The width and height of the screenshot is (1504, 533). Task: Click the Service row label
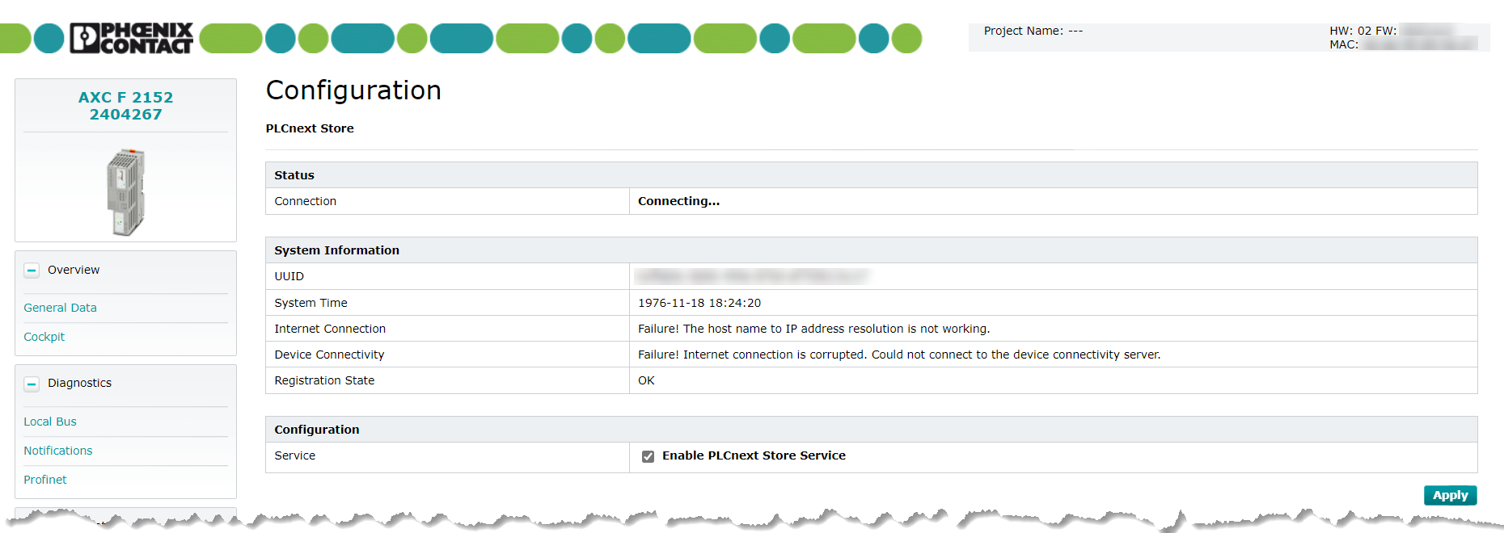point(294,455)
